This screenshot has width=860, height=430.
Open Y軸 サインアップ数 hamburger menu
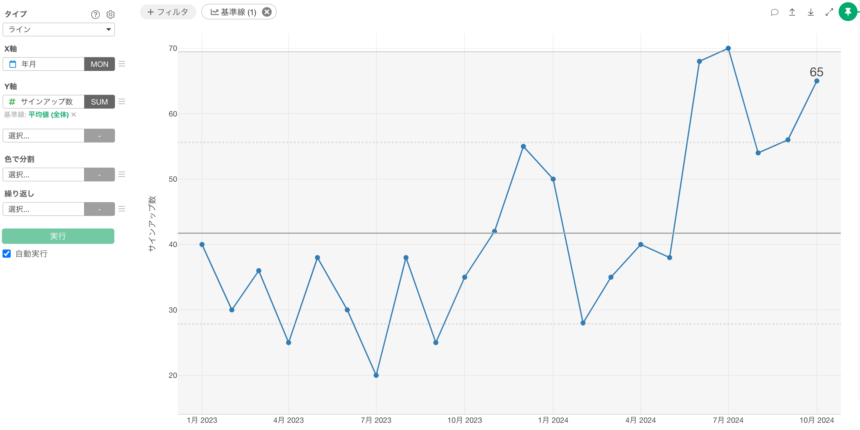pyautogui.click(x=122, y=102)
